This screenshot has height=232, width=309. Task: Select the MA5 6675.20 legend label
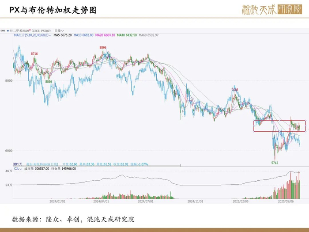coord(63,35)
